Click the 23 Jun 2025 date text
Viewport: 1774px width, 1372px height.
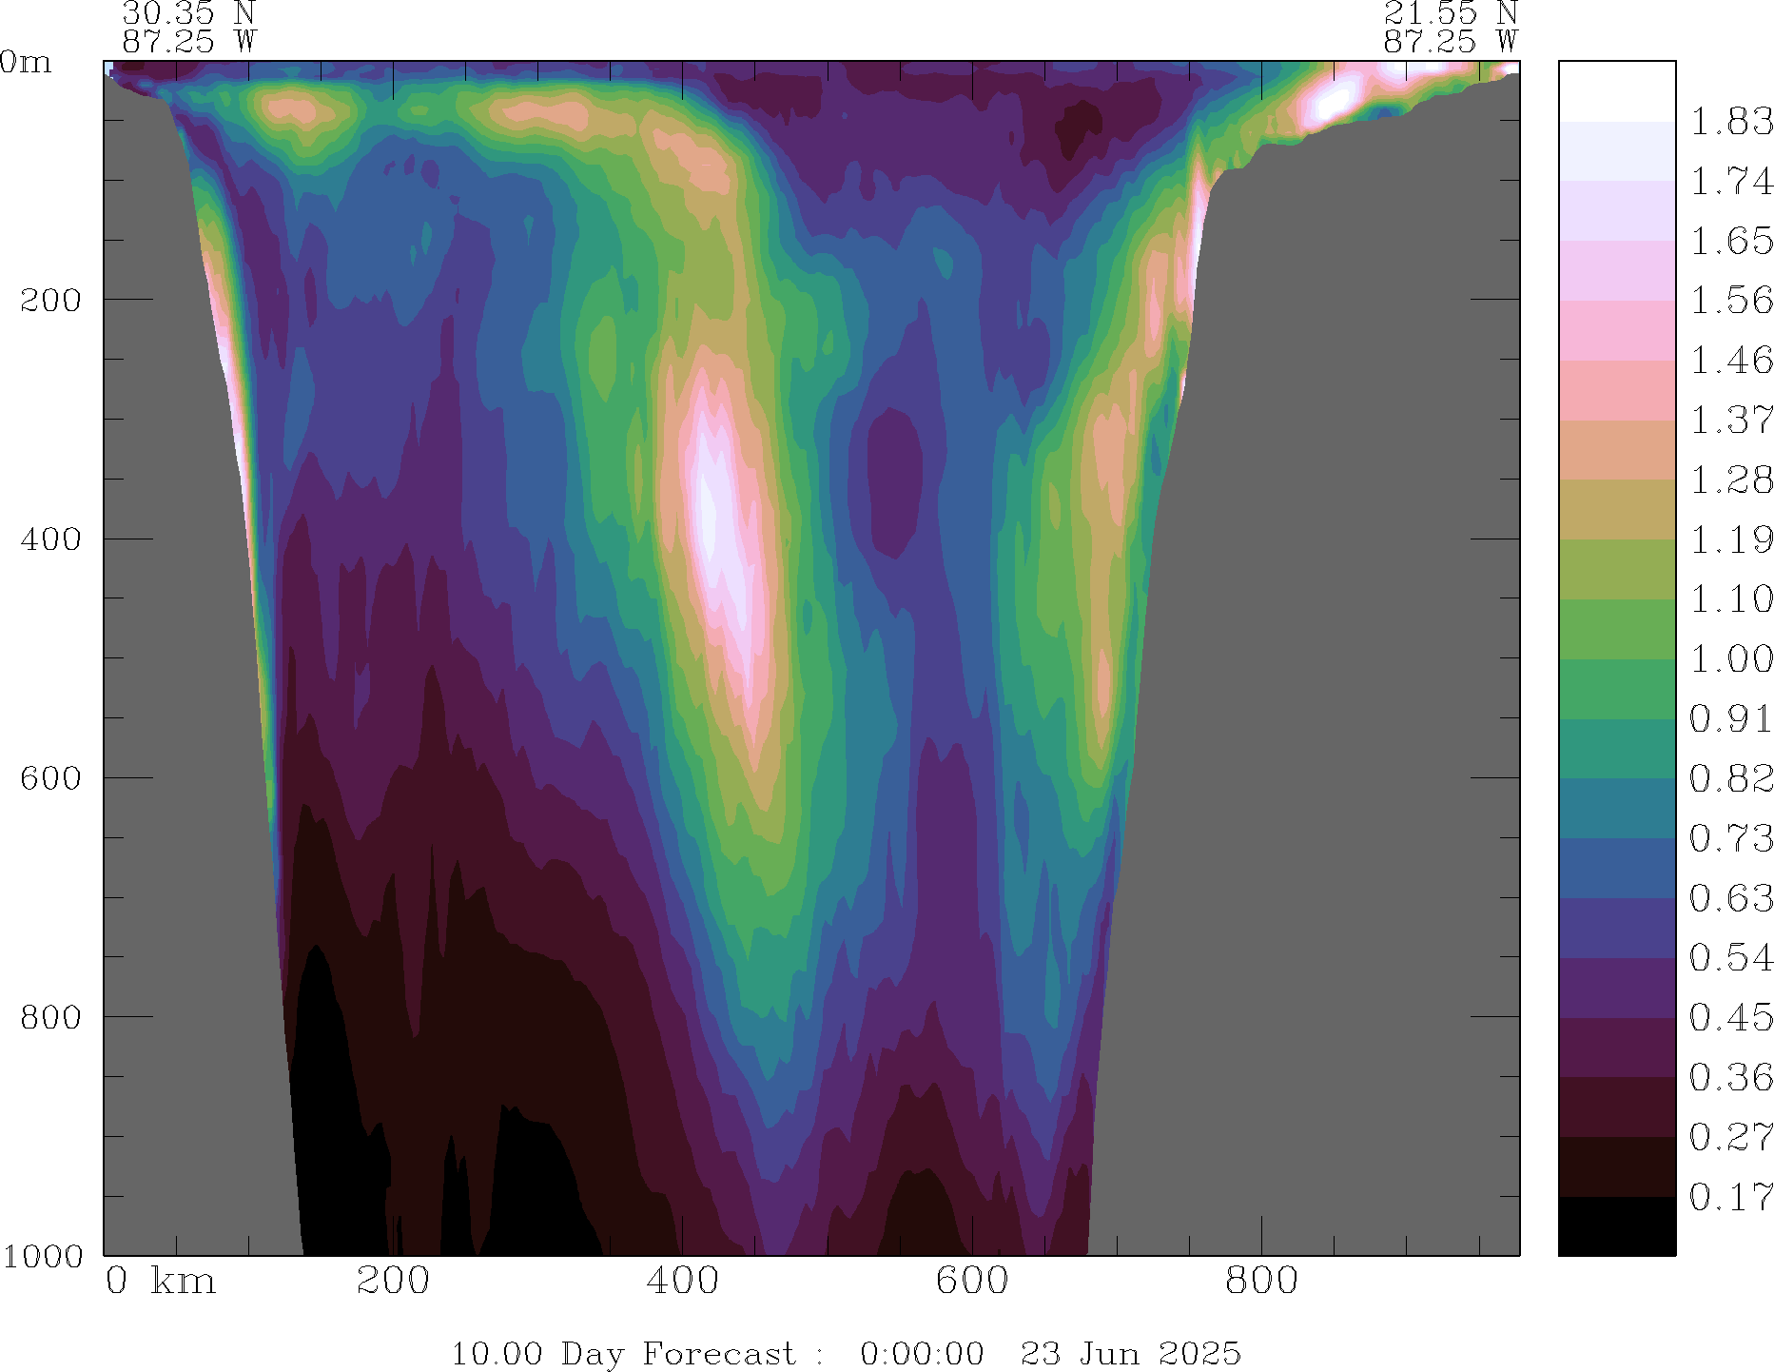1130,1353
